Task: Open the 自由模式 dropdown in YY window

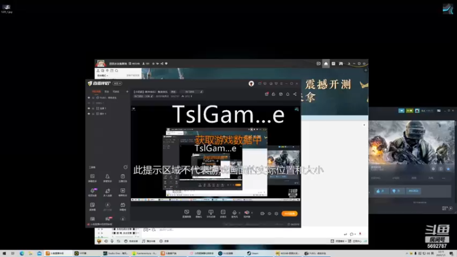Action: (103, 75)
